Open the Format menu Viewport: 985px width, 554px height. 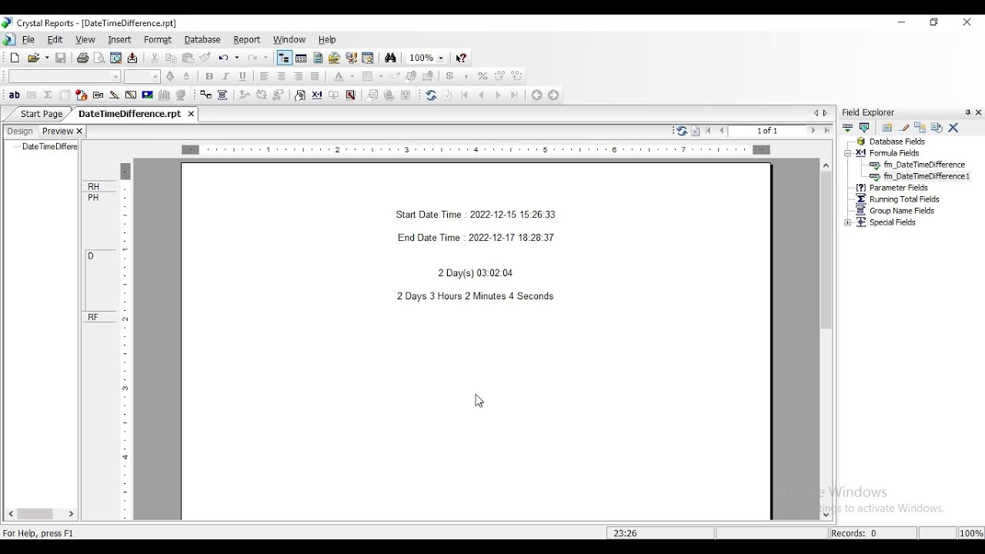click(x=158, y=39)
